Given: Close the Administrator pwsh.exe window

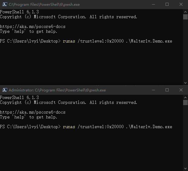Looking at the screenshot, I should tap(181, 90).
